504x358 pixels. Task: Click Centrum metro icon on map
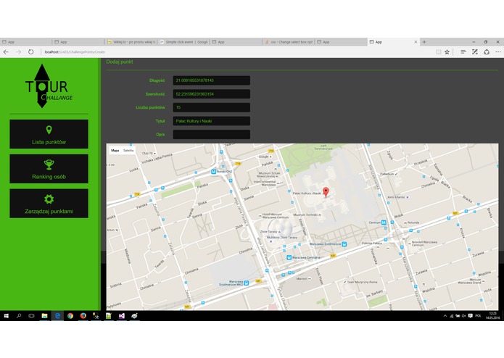384,222
